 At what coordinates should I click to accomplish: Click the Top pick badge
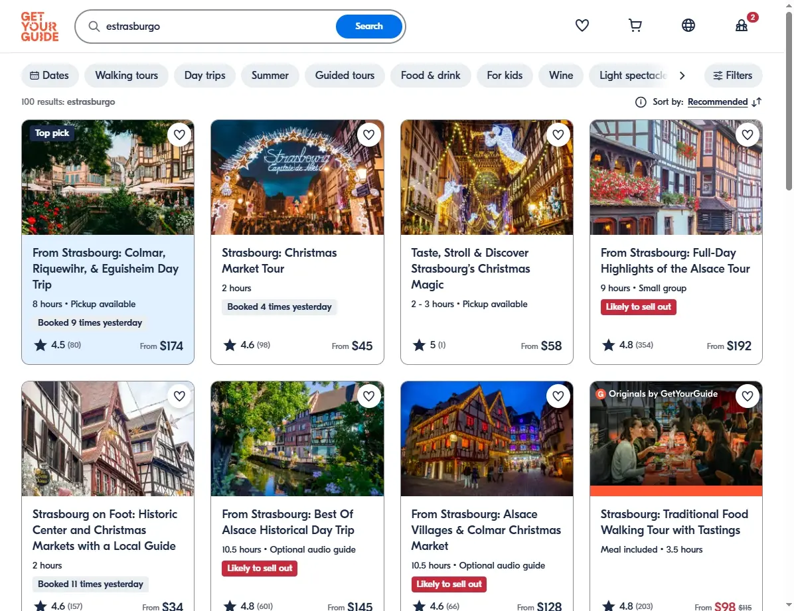52,133
